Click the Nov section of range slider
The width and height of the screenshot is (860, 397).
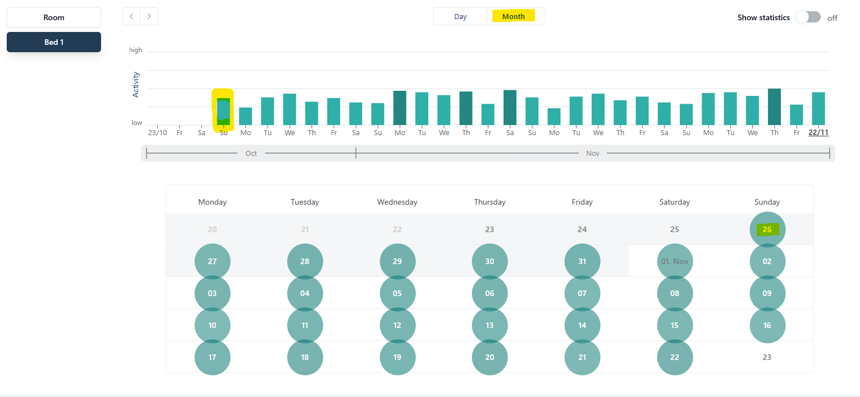tap(593, 153)
